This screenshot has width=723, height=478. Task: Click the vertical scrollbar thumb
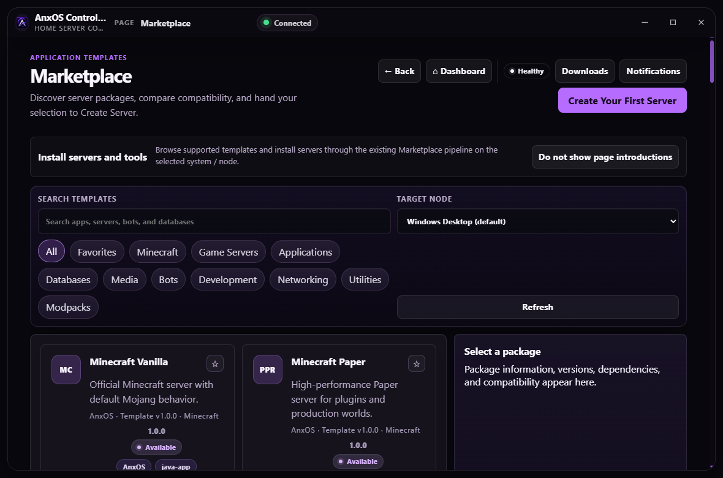pos(711,61)
